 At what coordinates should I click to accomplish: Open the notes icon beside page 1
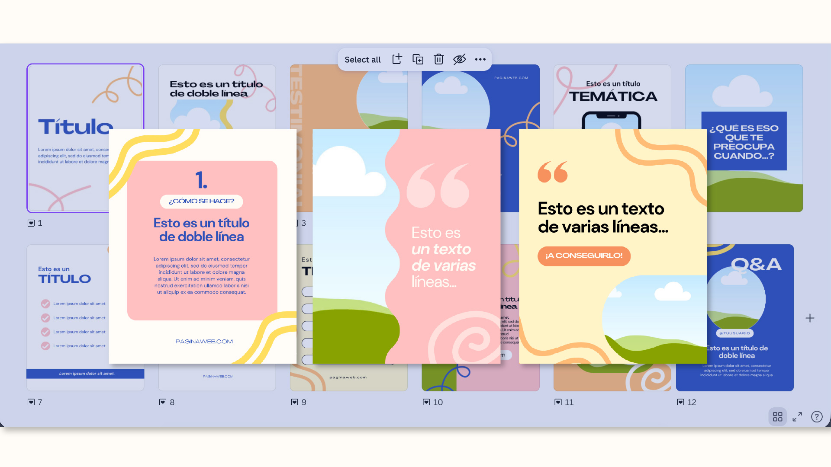(31, 223)
